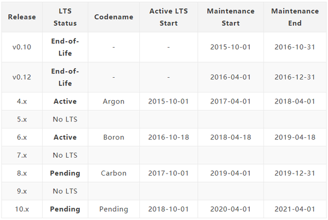This screenshot has width=328, height=220.
Task: Click the Release column header
Action: 22,17
